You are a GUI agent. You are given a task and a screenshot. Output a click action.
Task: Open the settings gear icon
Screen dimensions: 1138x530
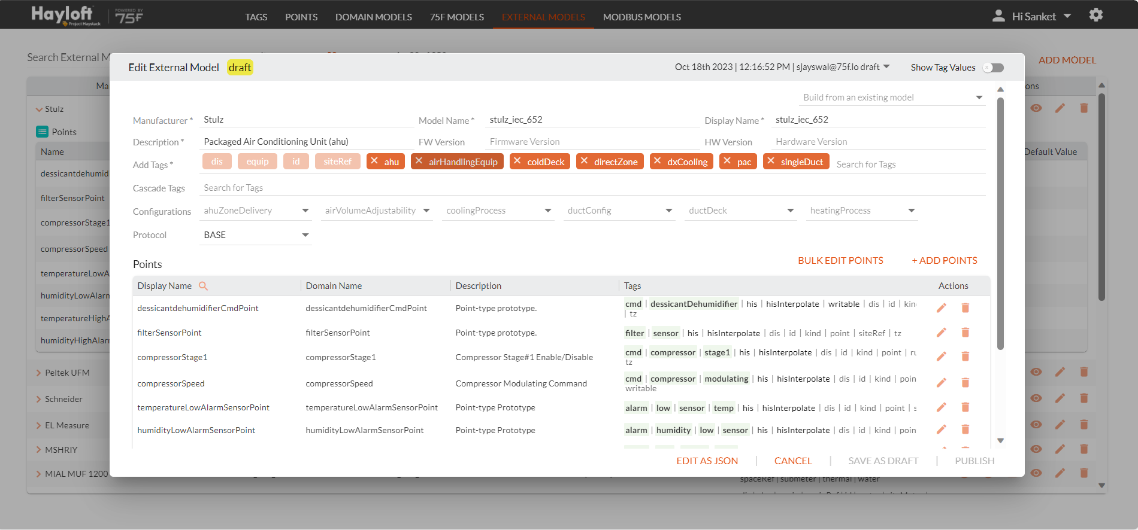(x=1096, y=15)
